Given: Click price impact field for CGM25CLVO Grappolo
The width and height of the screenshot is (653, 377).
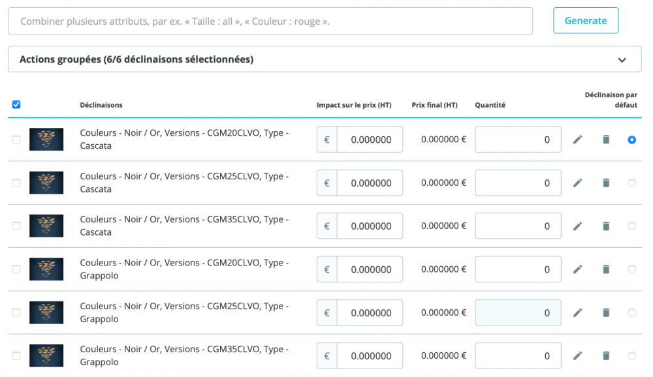Looking at the screenshot, I should [x=370, y=312].
